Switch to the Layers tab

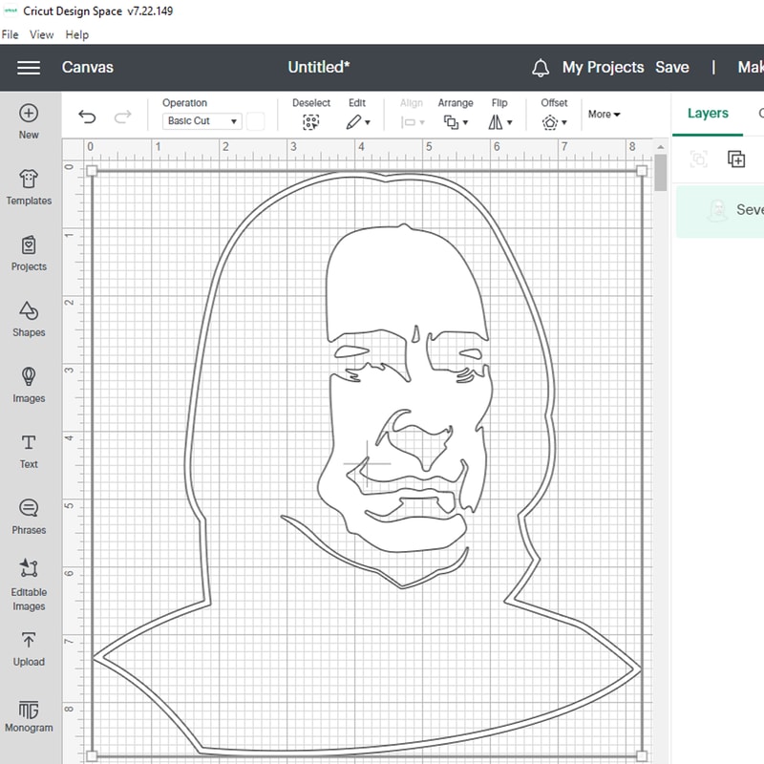pyautogui.click(x=708, y=113)
